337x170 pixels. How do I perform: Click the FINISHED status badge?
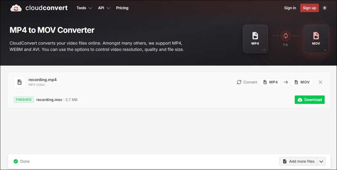click(24, 100)
